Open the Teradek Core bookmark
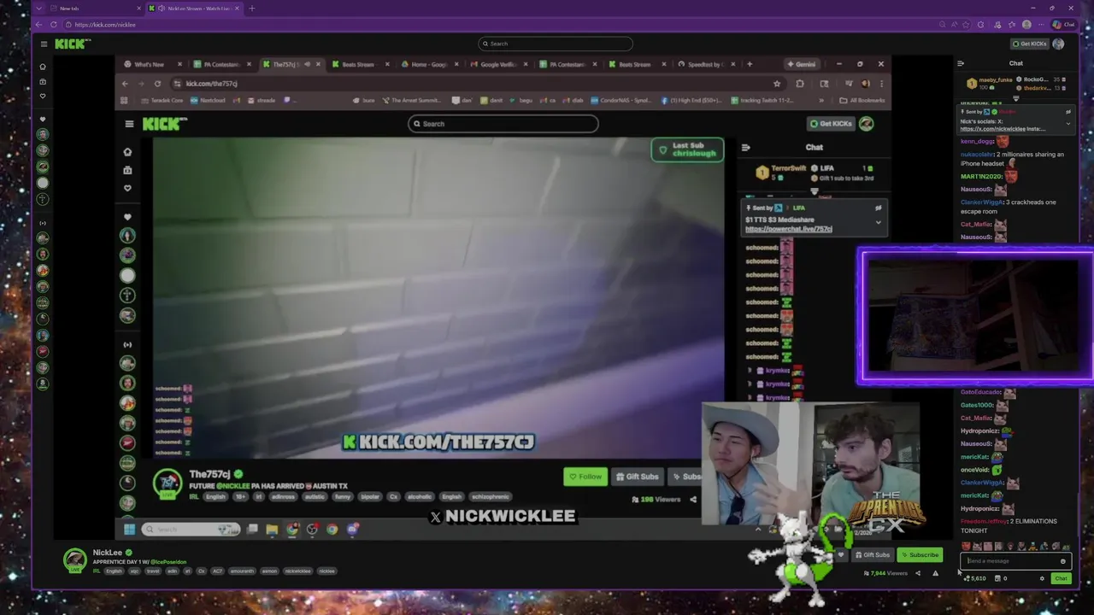The image size is (1094, 615). pyautogui.click(x=162, y=100)
